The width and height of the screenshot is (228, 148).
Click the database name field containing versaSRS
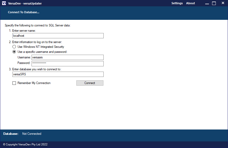[x=58, y=74]
